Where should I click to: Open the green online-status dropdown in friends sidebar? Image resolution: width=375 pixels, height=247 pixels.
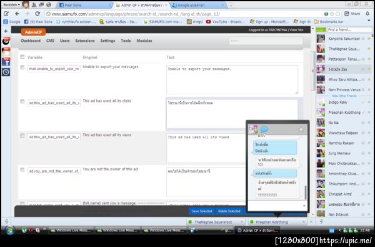(x=321, y=29)
